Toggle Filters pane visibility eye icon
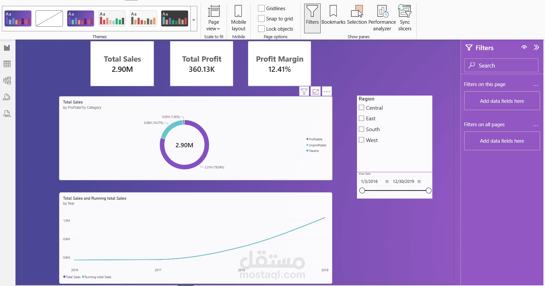This screenshot has height=286, width=545. click(524, 47)
